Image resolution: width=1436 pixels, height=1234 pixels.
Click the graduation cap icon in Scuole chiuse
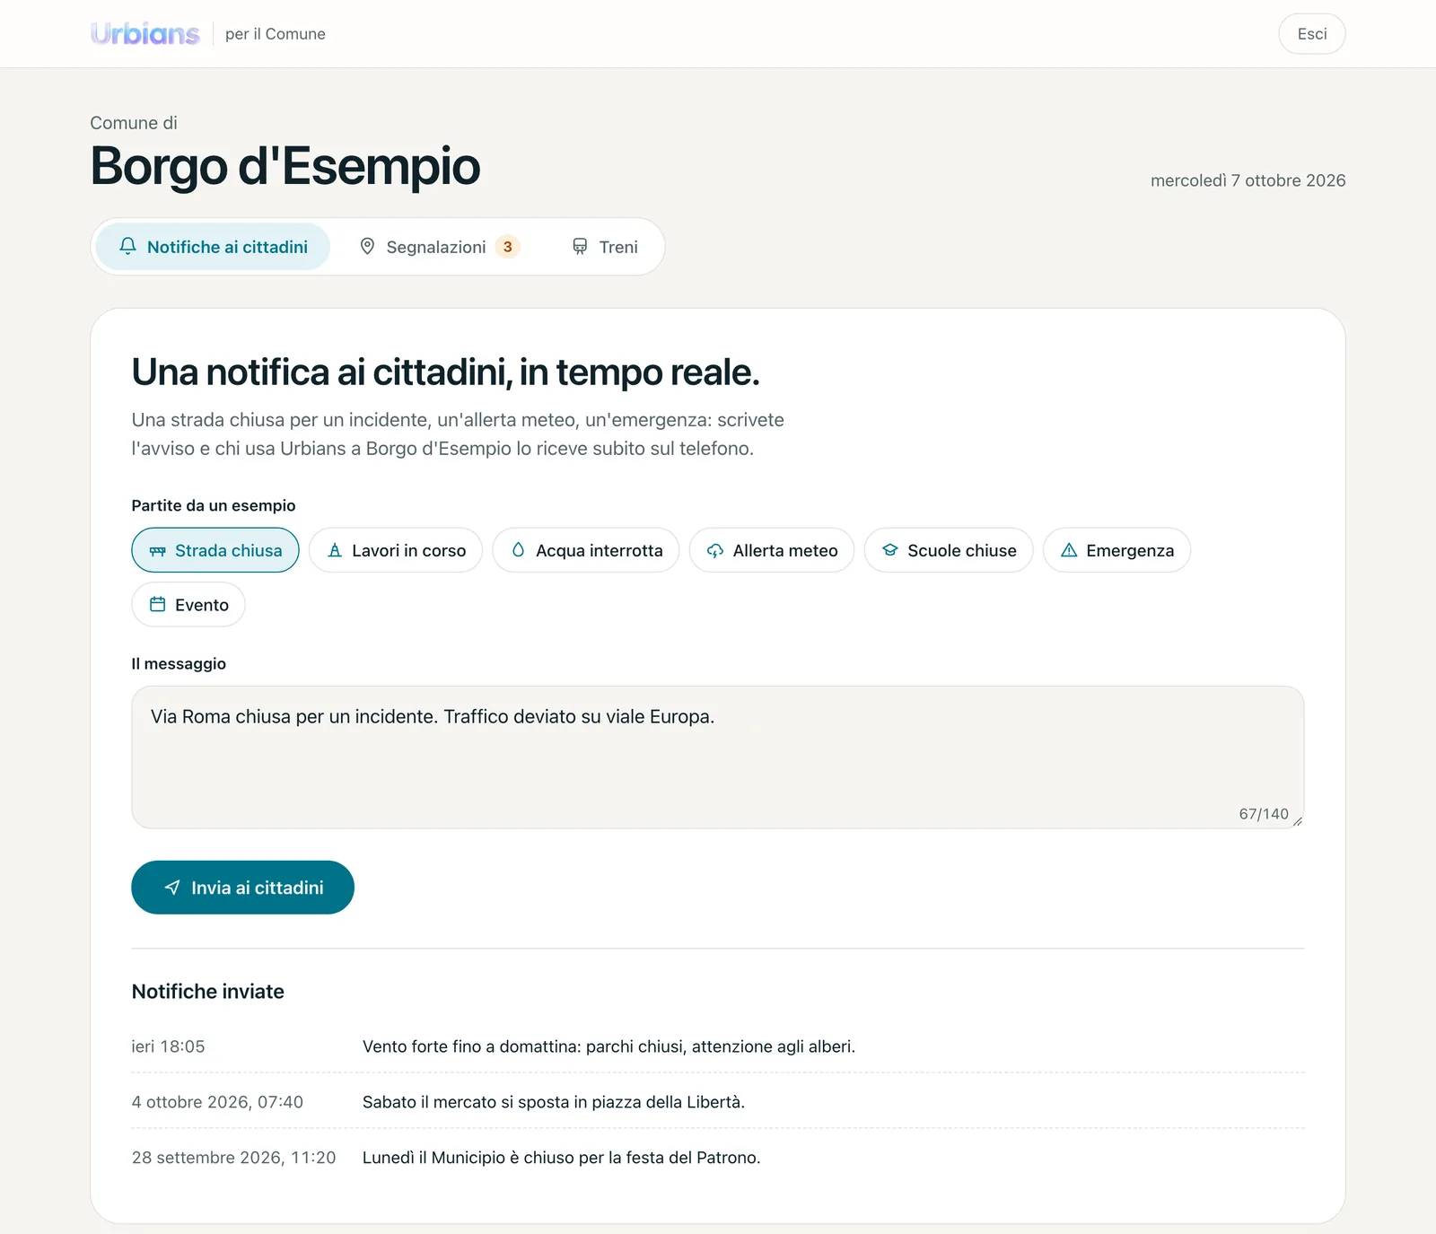click(x=889, y=550)
